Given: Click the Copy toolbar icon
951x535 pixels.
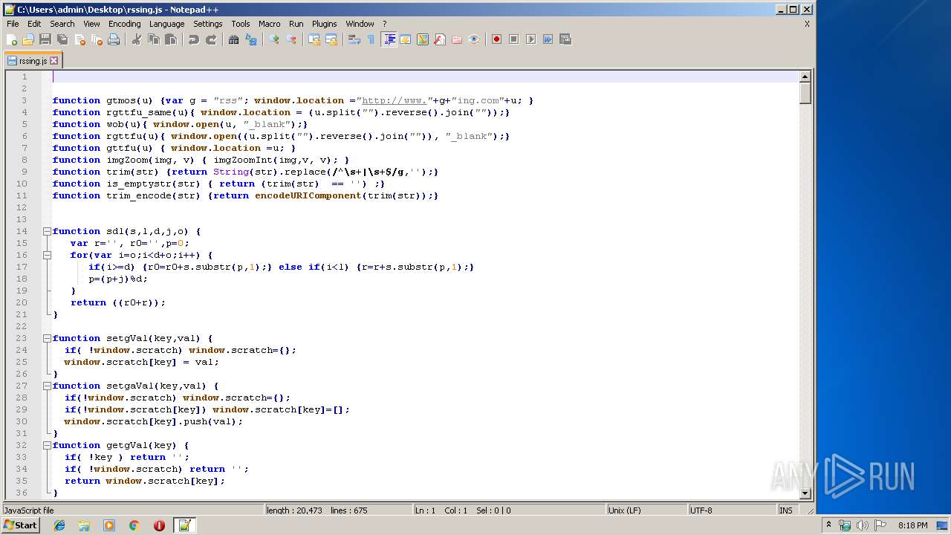Looking at the screenshot, I should (154, 39).
